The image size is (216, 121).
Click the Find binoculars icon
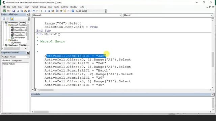pyautogui.click(x=29, y=11)
